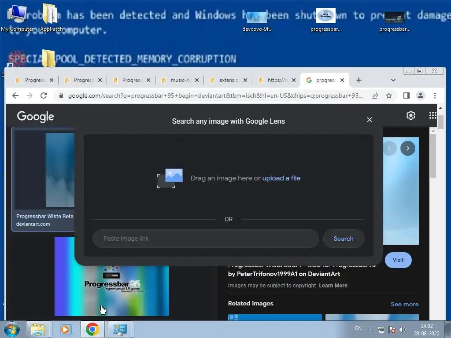The image size is (451, 338).
Task: Select the devcovo-9f desktop file
Action: [257, 21]
